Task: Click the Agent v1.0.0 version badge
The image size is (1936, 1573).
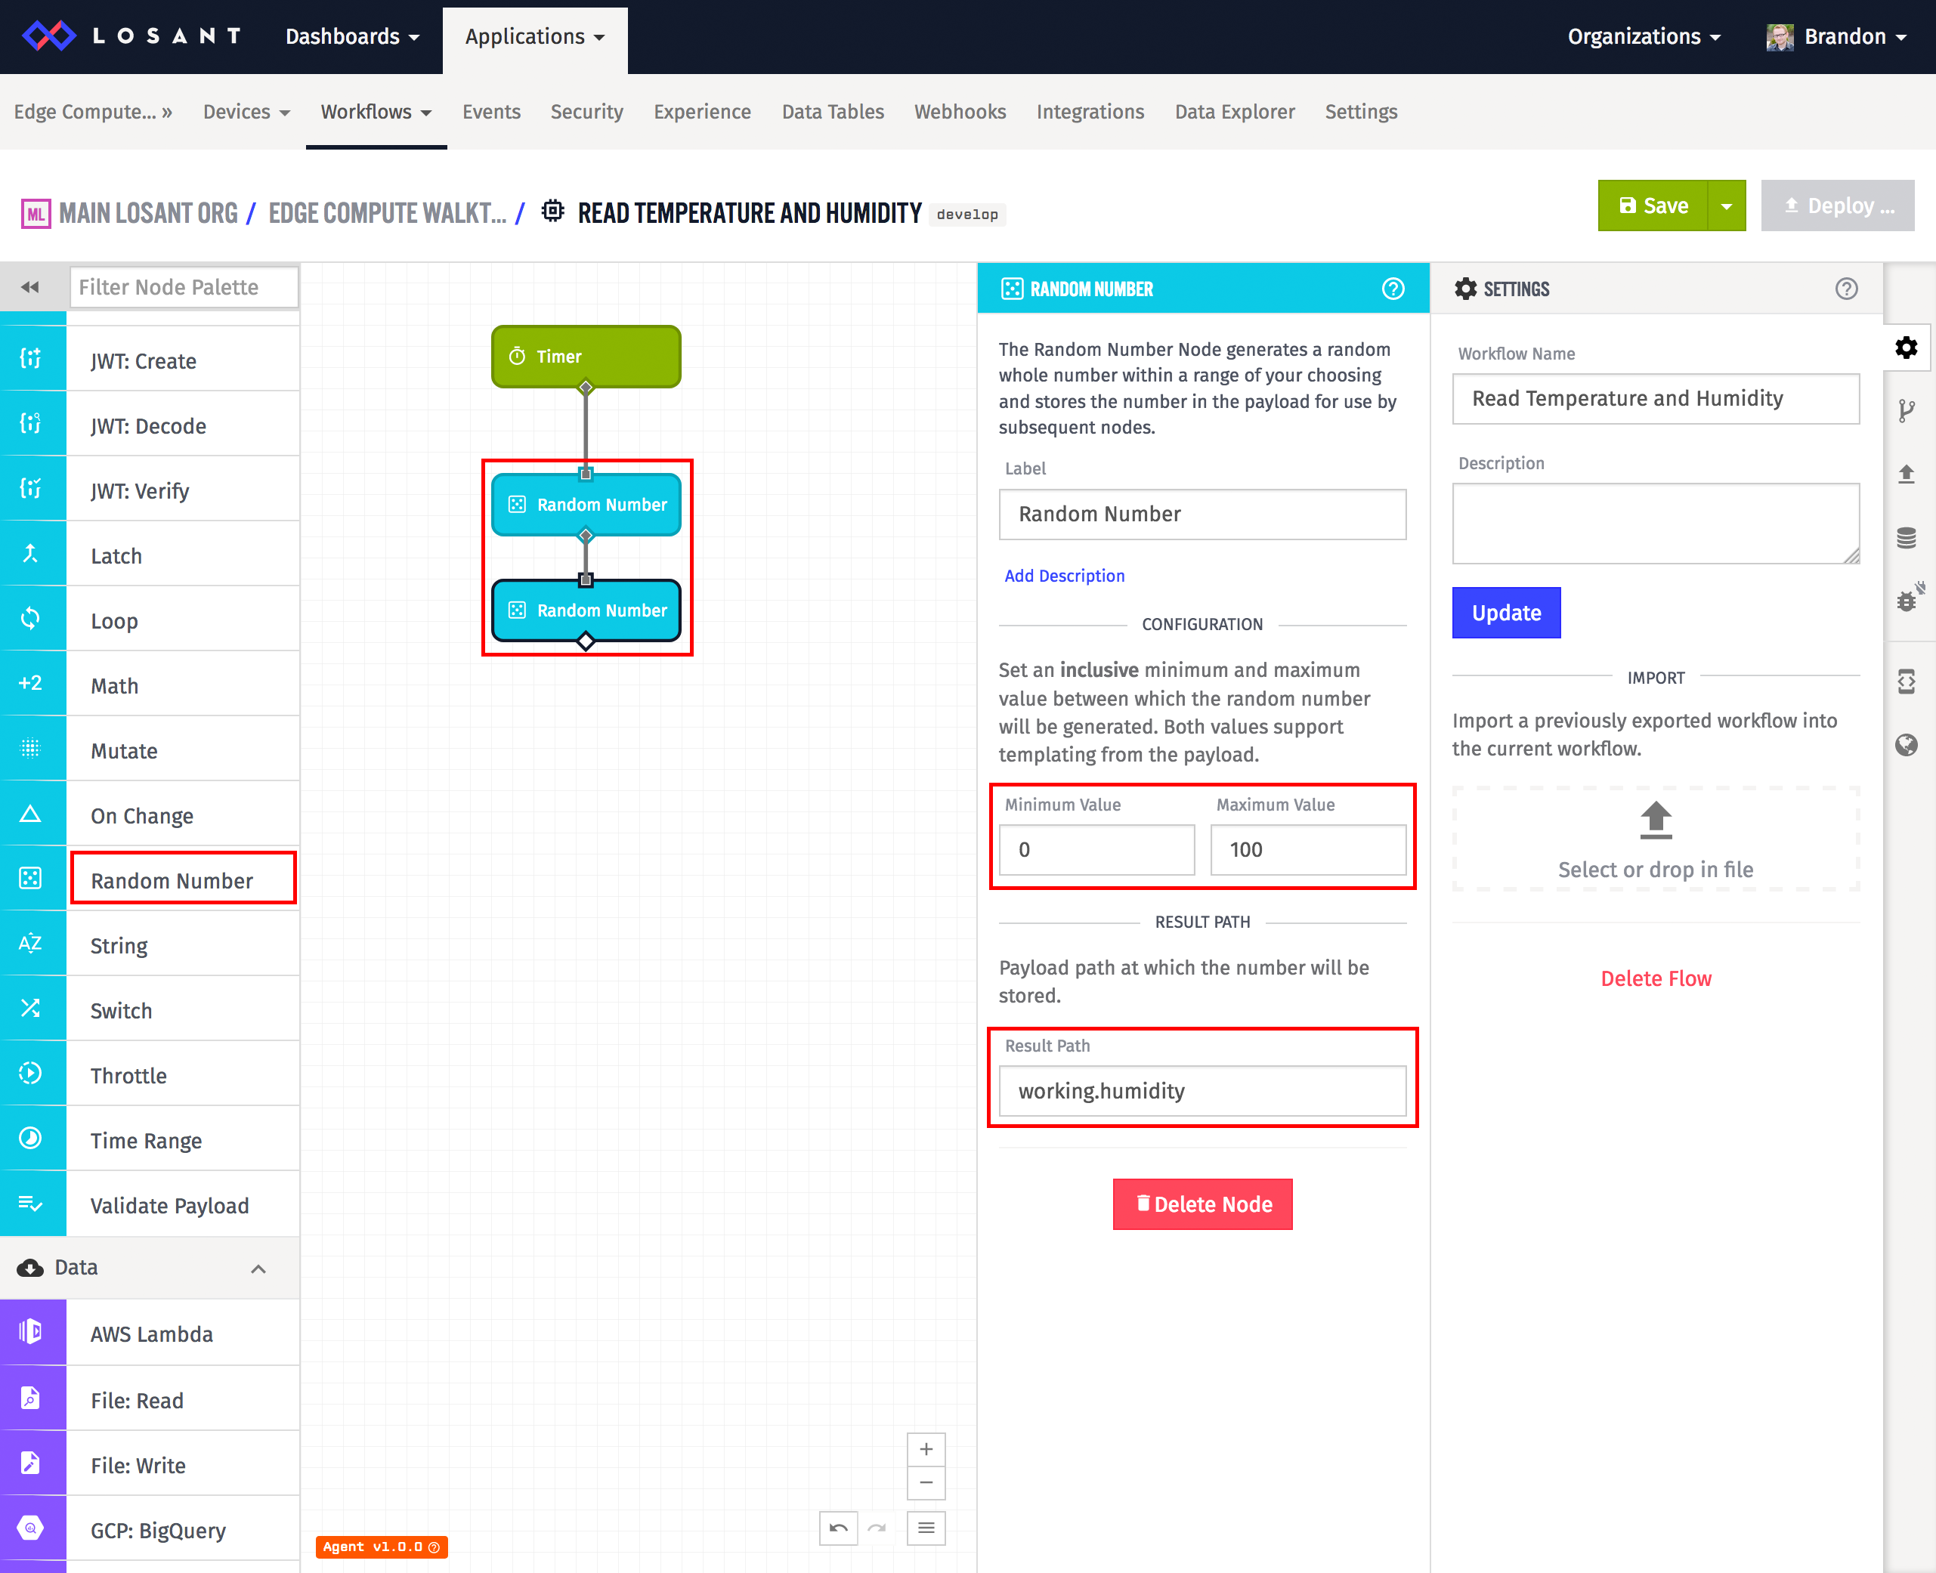Action: click(382, 1547)
